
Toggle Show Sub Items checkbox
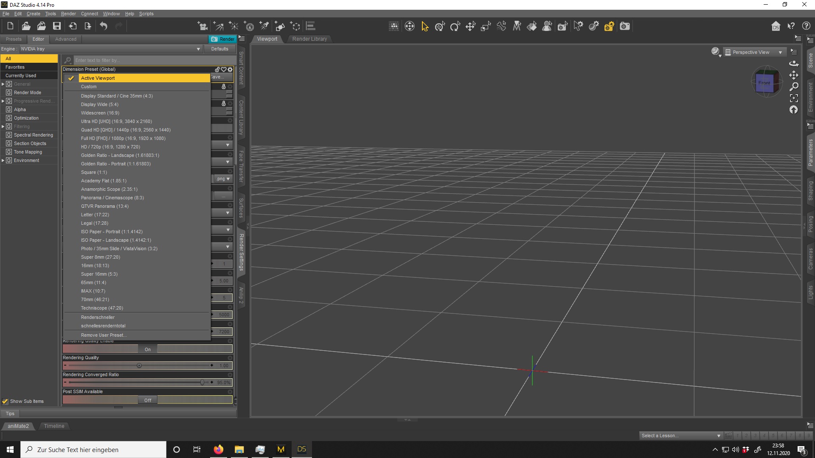(5, 401)
